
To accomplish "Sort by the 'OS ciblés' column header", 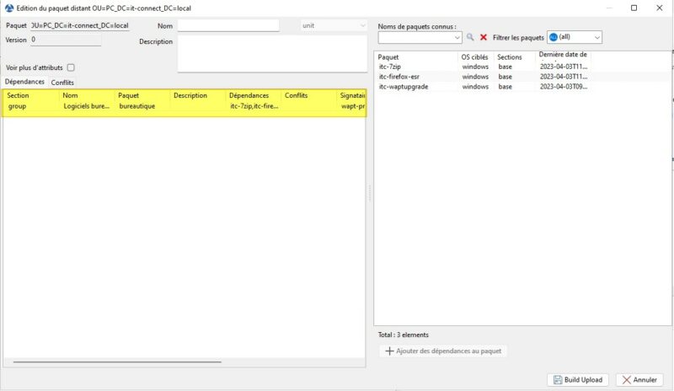I will tap(476, 56).
